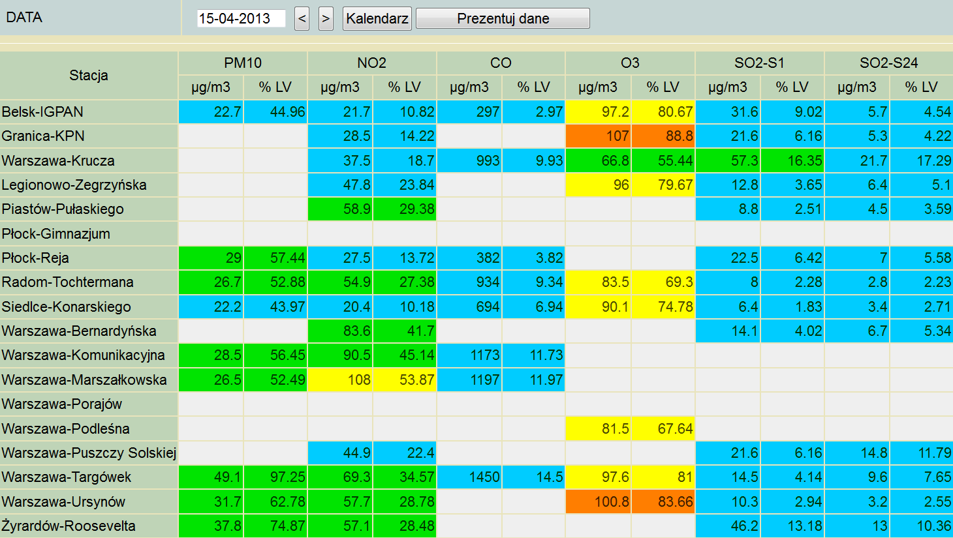Click Belsk-IGPAN PM10 value 22.7
The width and height of the screenshot is (953, 538).
tap(211, 112)
